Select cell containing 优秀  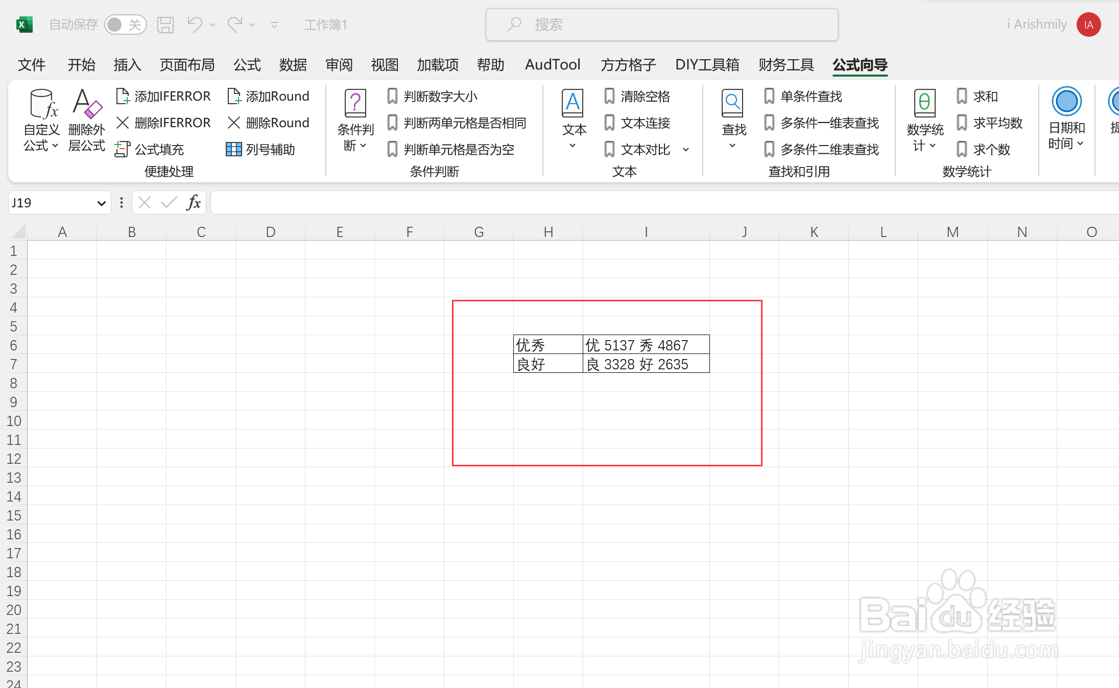pyautogui.click(x=548, y=345)
